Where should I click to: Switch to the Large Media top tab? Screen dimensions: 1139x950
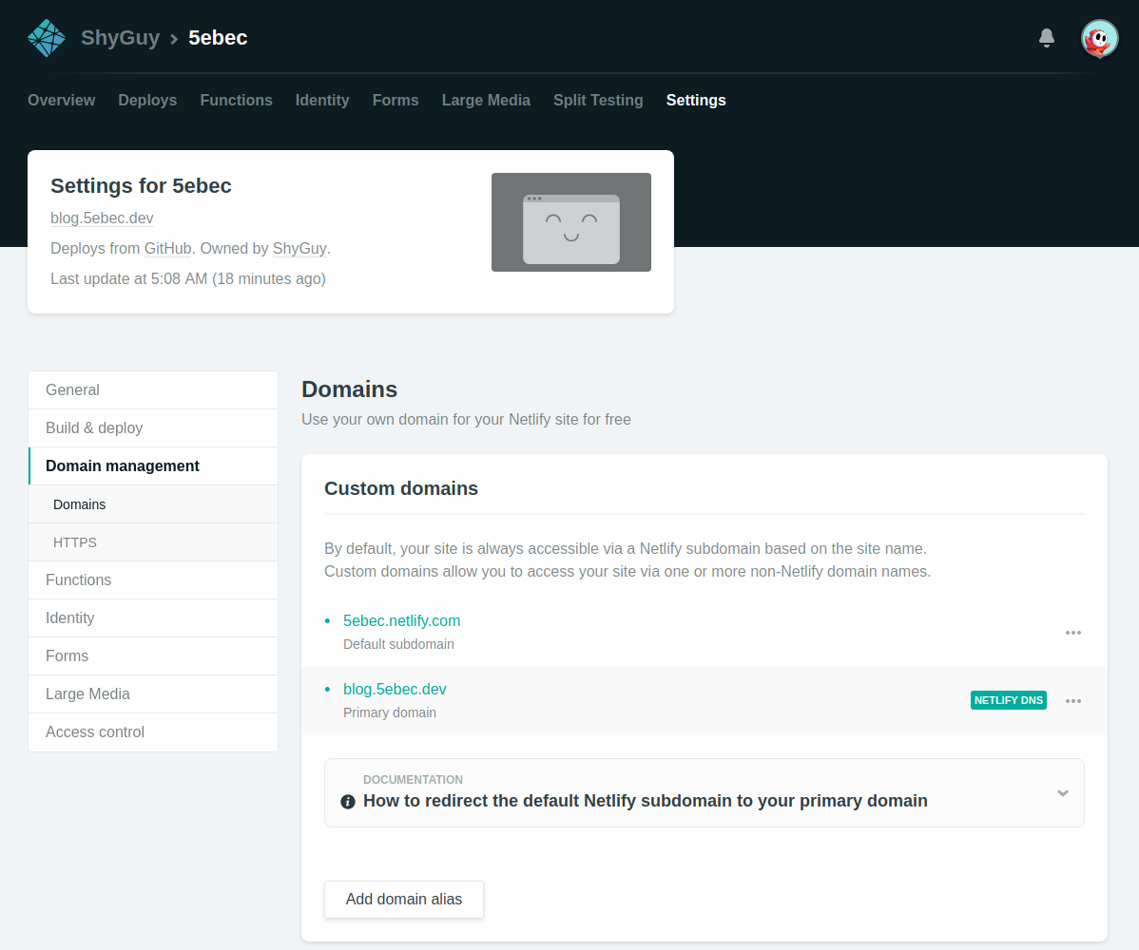(486, 100)
